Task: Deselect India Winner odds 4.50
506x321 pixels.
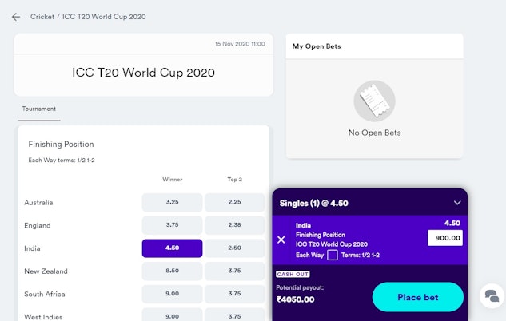Action: pyautogui.click(x=172, y=248)
